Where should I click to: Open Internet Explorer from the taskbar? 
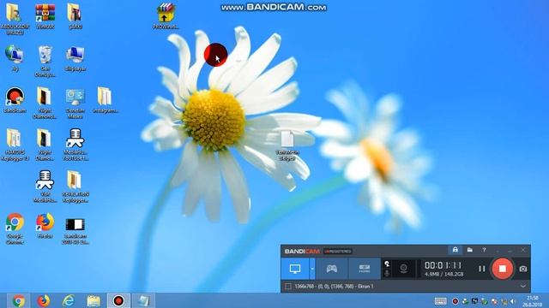point(69,300)
